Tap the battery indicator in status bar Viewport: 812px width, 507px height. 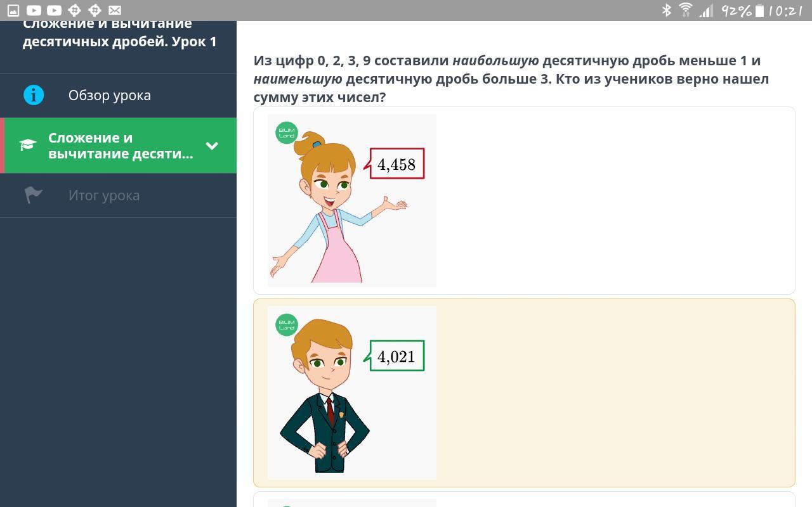click(759, 10)
